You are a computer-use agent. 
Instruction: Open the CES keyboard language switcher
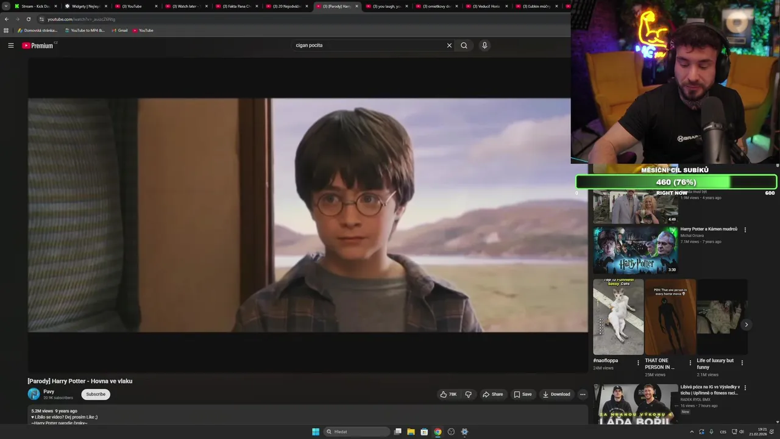click(723, 432)
